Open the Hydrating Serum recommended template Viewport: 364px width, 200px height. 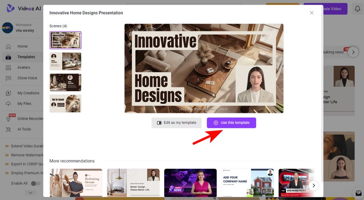click(76, 183)
